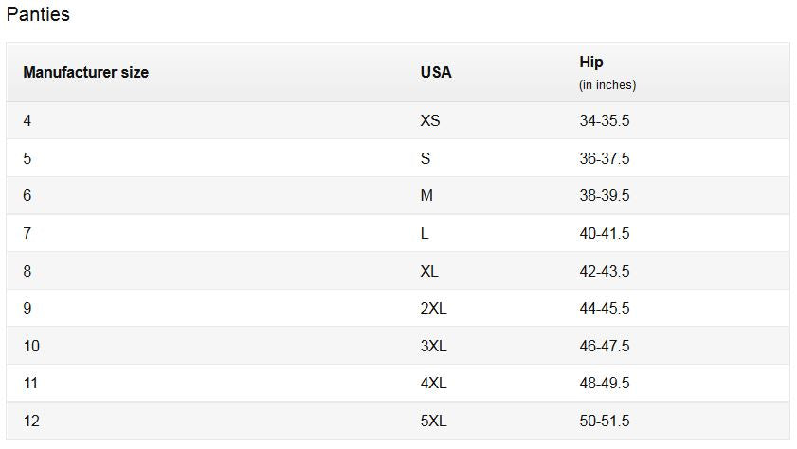Click the 5XL size cell
Screen dimensions: 797x449
[x=434, y=422]
